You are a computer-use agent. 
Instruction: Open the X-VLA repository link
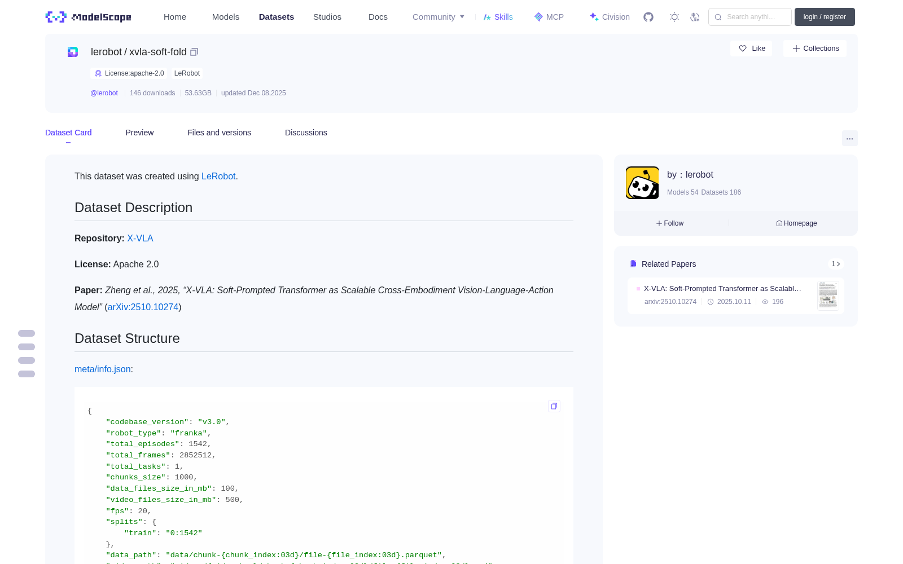(140, 238)
